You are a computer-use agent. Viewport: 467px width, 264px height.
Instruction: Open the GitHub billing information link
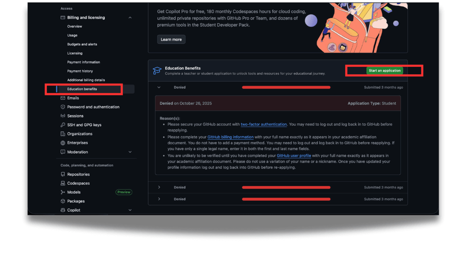(x=230, y=137)
